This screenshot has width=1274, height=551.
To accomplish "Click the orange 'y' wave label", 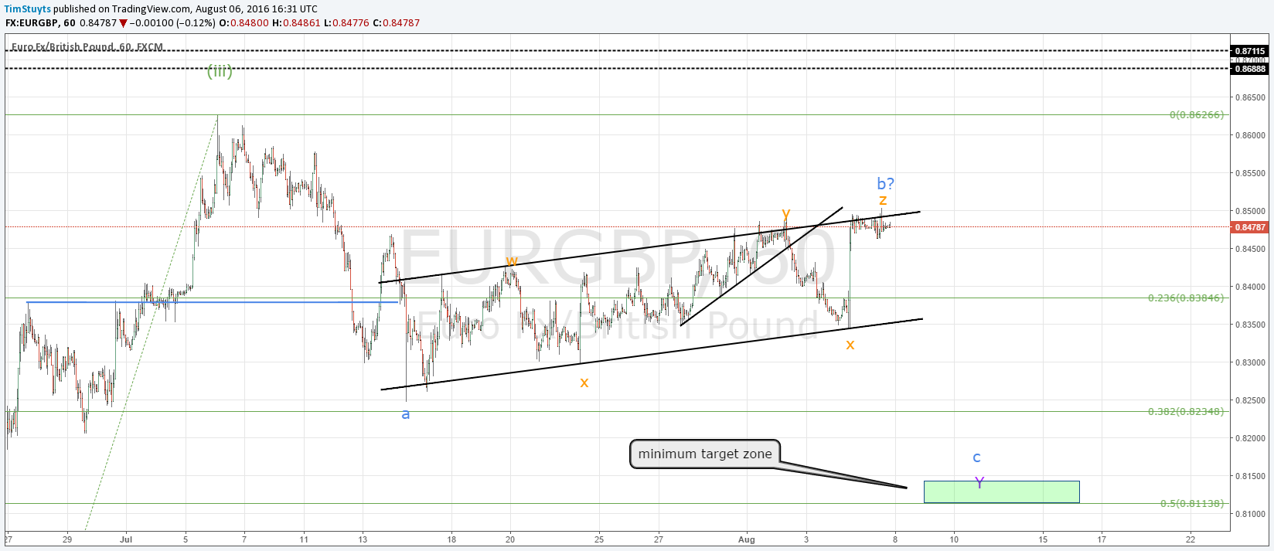I will click(x=785, y=213).
